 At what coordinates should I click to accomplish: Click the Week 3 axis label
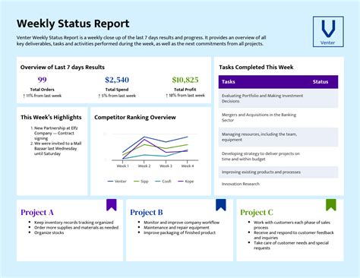[166, 166]
